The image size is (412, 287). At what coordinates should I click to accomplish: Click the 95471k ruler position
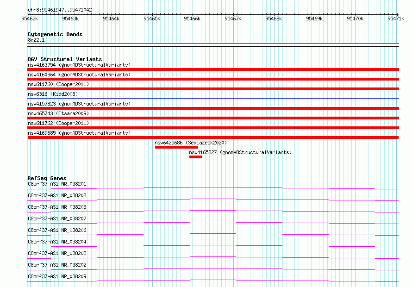point(396,19)
